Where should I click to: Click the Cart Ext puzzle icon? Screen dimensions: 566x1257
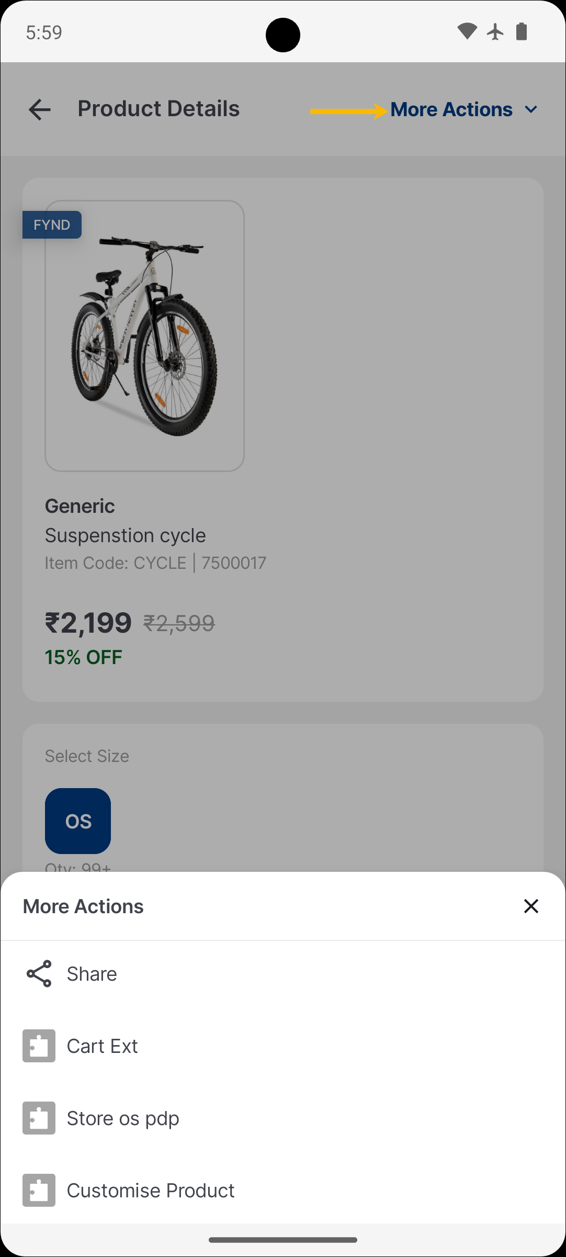[x=39, y=1046]
